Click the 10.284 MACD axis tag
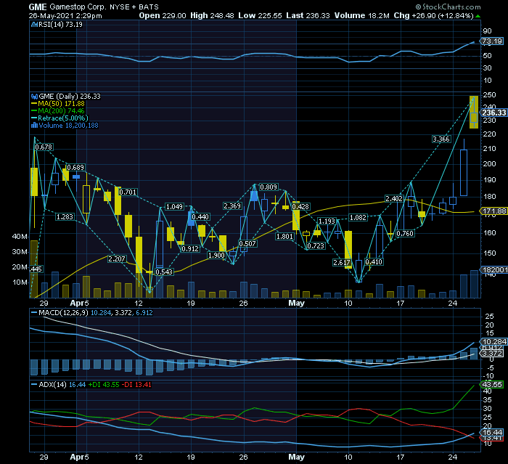This screenshot has height=464, width=508. (x=493, y=341)
